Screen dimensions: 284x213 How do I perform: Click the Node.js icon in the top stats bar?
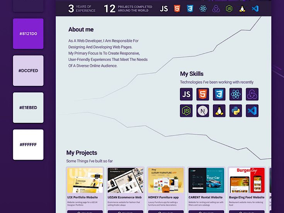tap(229, 9)
